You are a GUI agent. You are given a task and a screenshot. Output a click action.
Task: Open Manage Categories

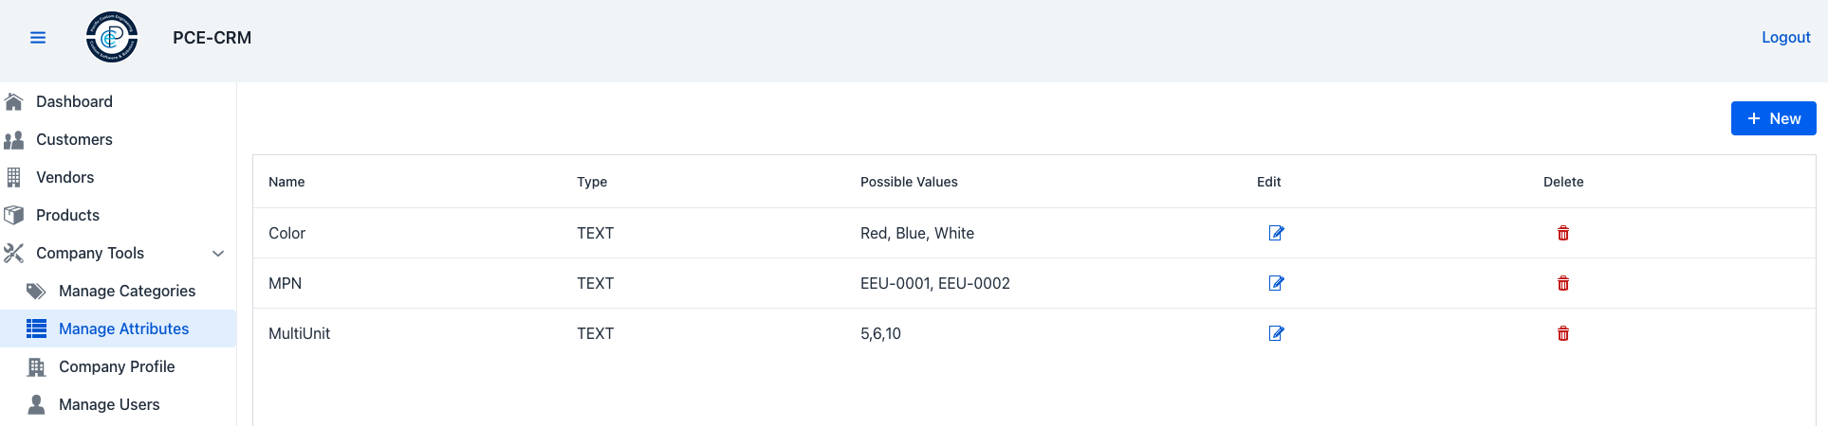[x=126, y=291]
